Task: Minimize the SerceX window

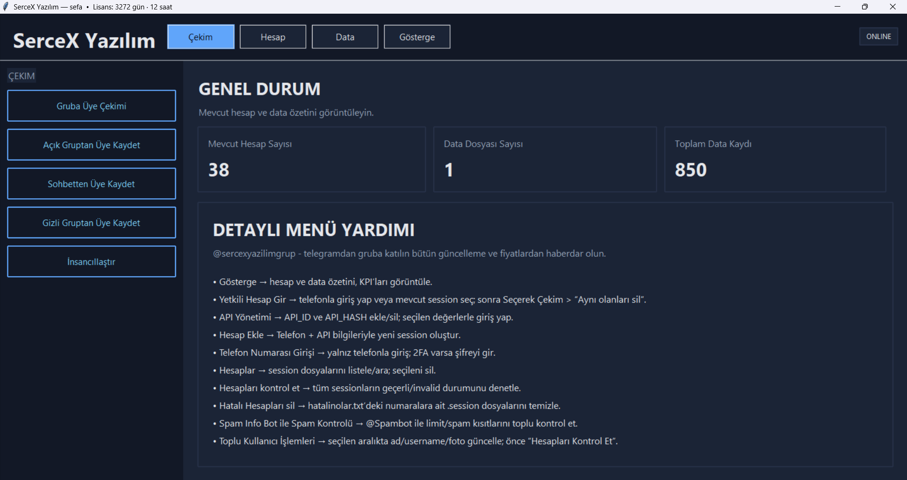Action: 837,7
